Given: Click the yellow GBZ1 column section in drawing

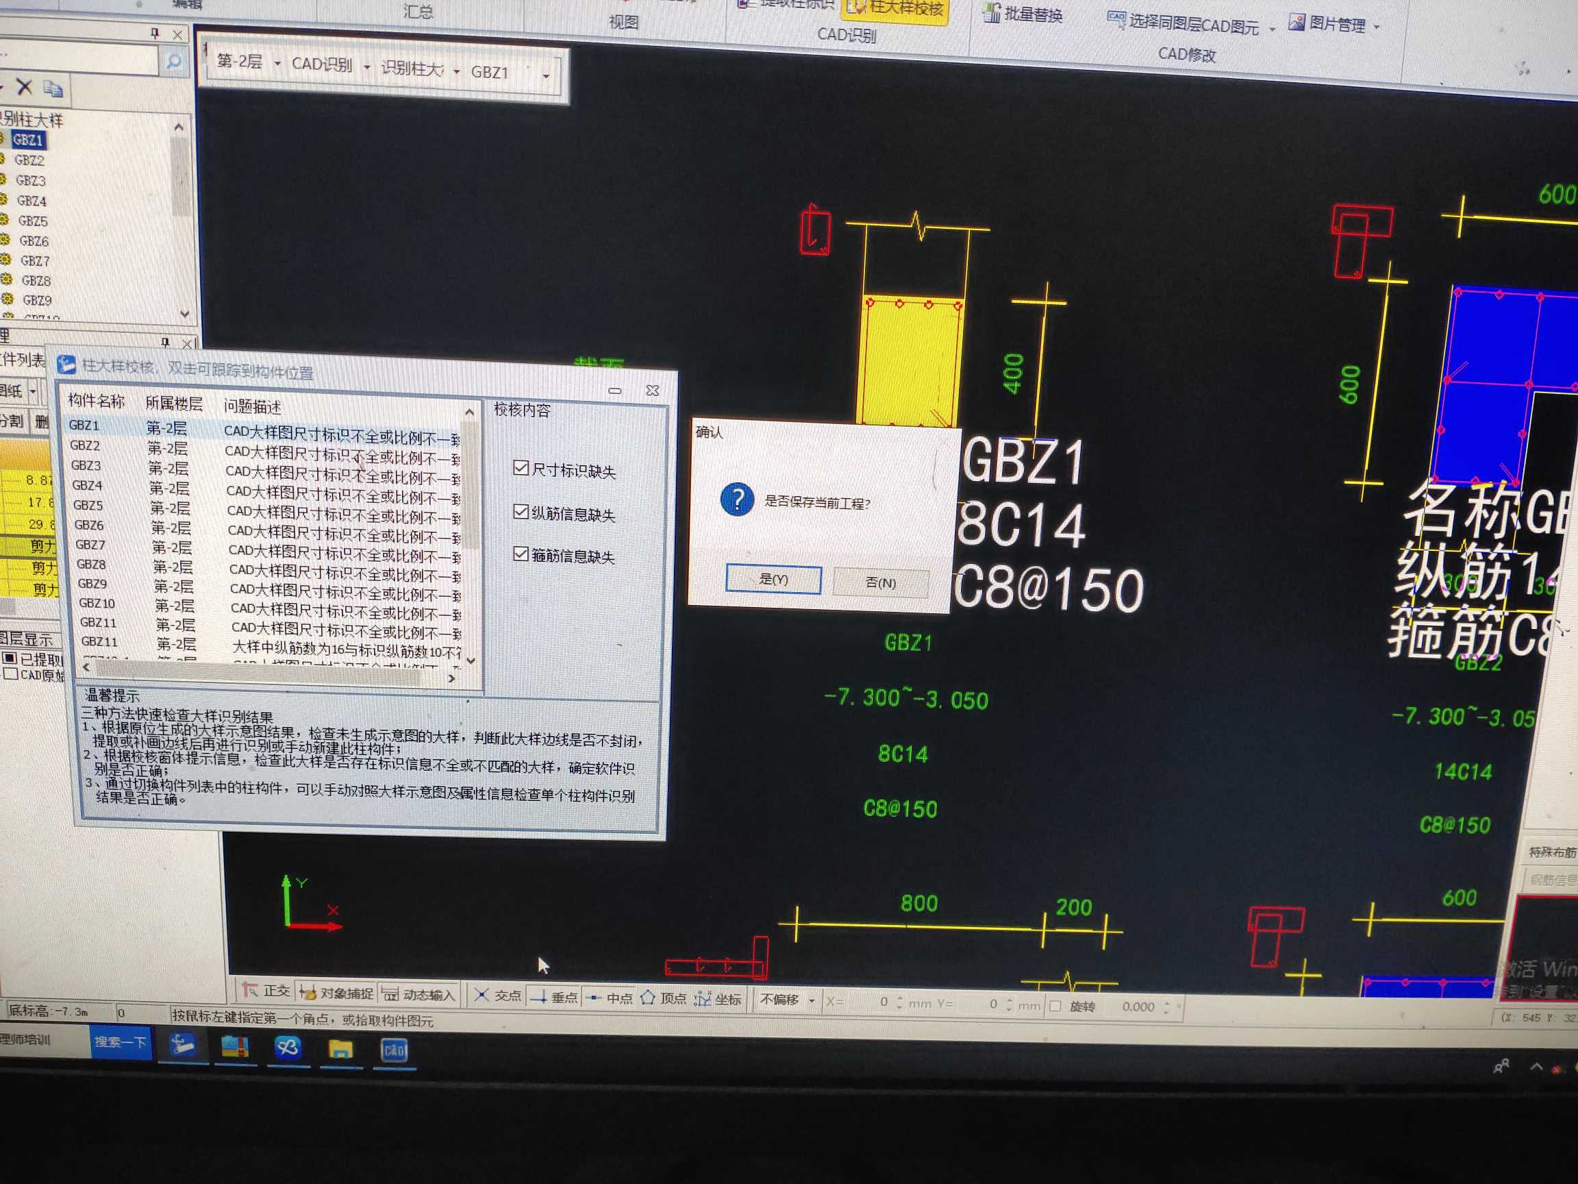Looking at the screenshot, I should pyautogui.click(x=911, y=361).
